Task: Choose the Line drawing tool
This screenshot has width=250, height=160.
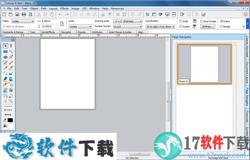Action: point(11,52)
